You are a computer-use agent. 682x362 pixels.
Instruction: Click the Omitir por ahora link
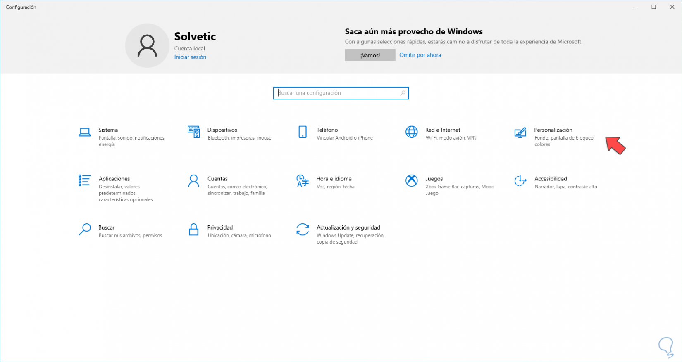click(420, 55)
